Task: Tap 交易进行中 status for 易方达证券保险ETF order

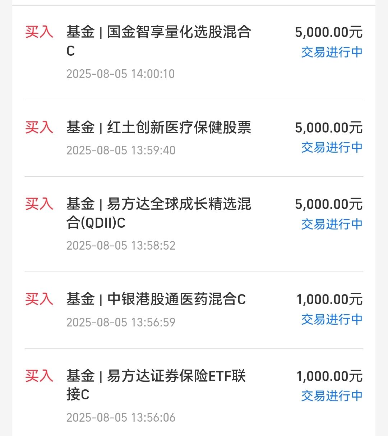Action: pos(332,396)
